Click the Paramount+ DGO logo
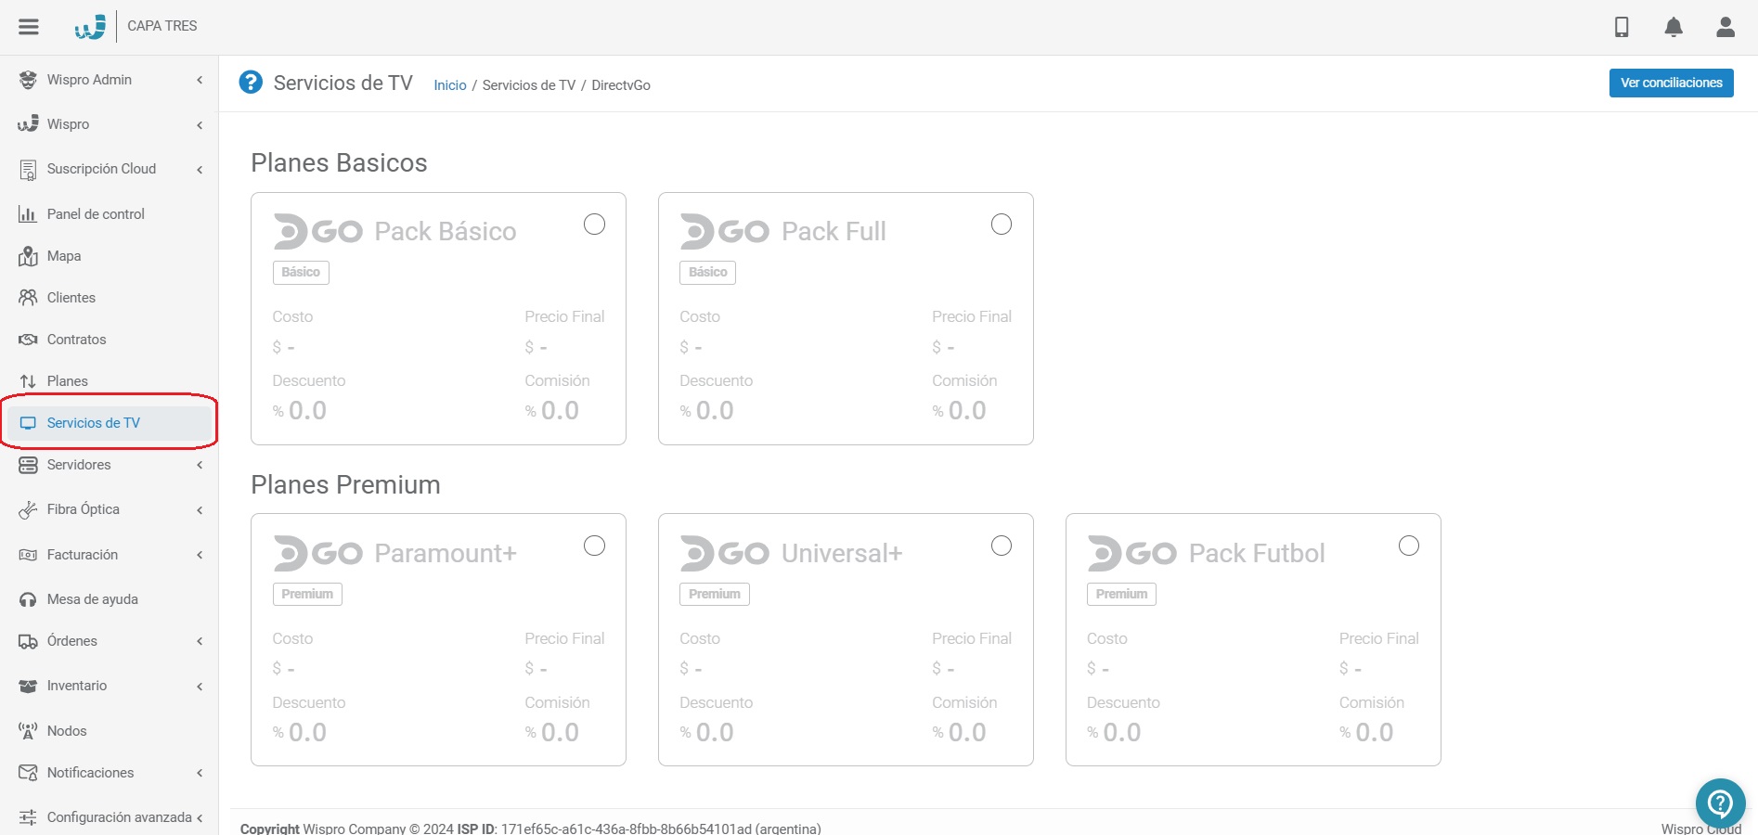Viewport: 1758px width, 835px height. [x=317, y=553]
